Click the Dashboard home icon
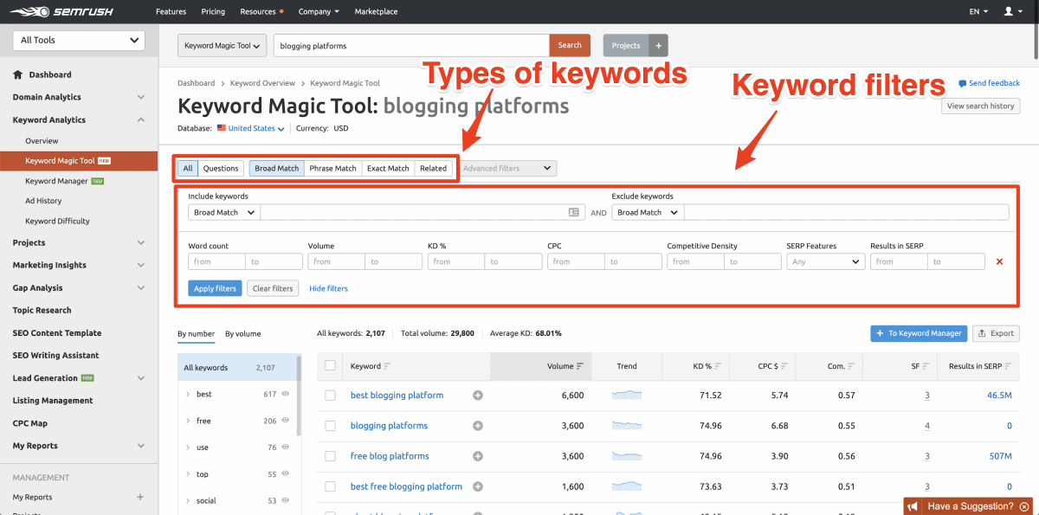This screenshot has height=515, width=1039. (17, 74)
